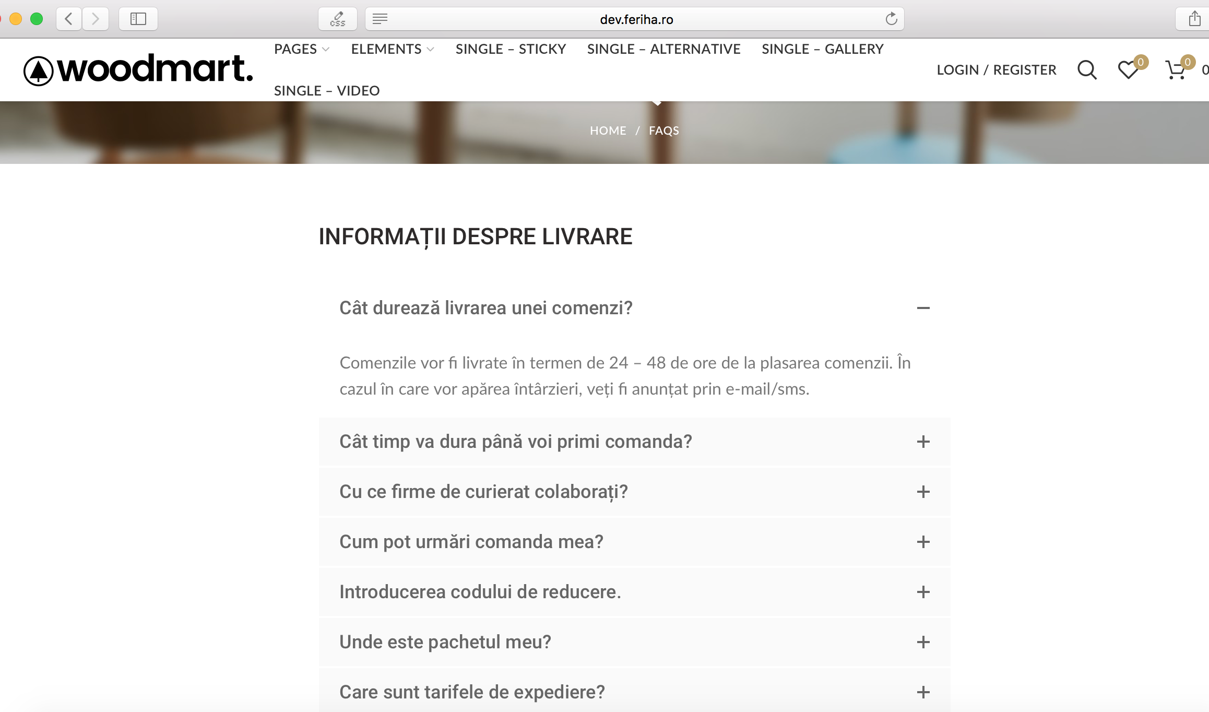Click the search magnifier icon in header
Image resolution: width=1209 pixels, height=712 pixels.
[1087, 69]
